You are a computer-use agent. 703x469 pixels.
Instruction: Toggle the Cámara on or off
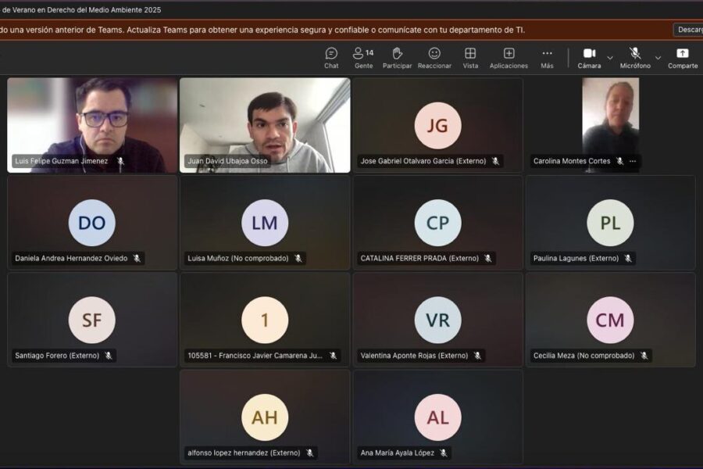[x=589, y=57]
